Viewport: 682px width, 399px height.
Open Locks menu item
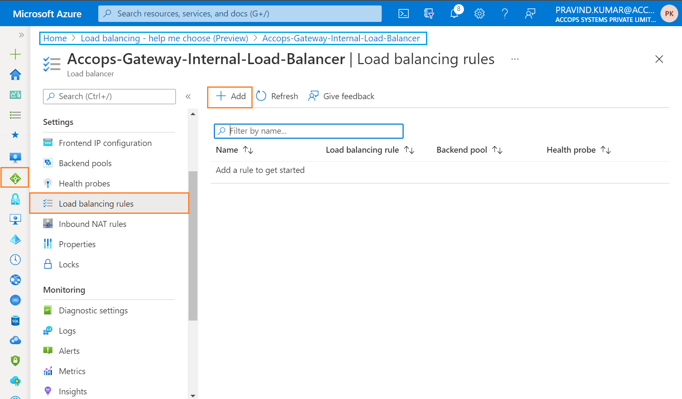click(109, 264)
